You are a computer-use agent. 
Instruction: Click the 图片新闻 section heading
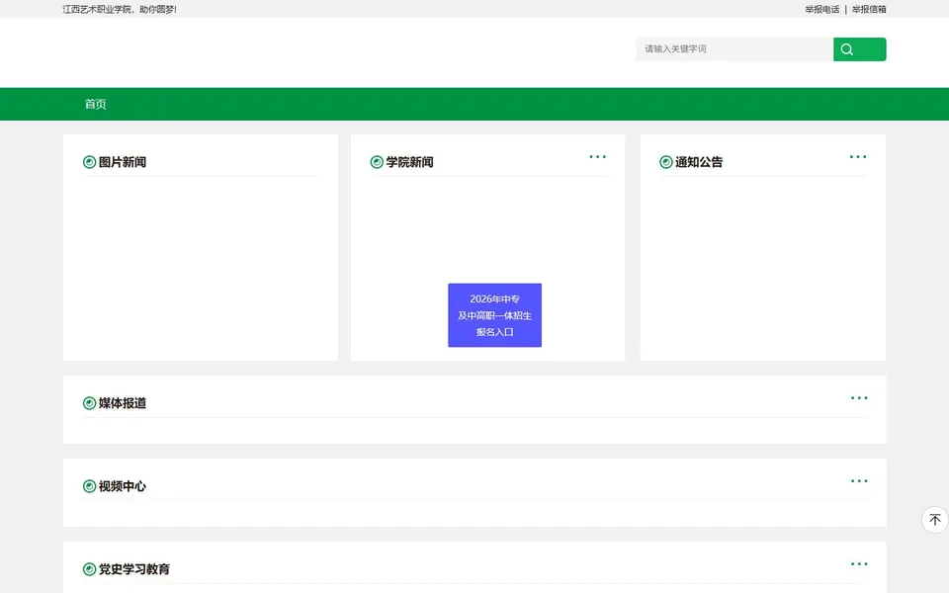pyautogui.click(x=123, y=162)
